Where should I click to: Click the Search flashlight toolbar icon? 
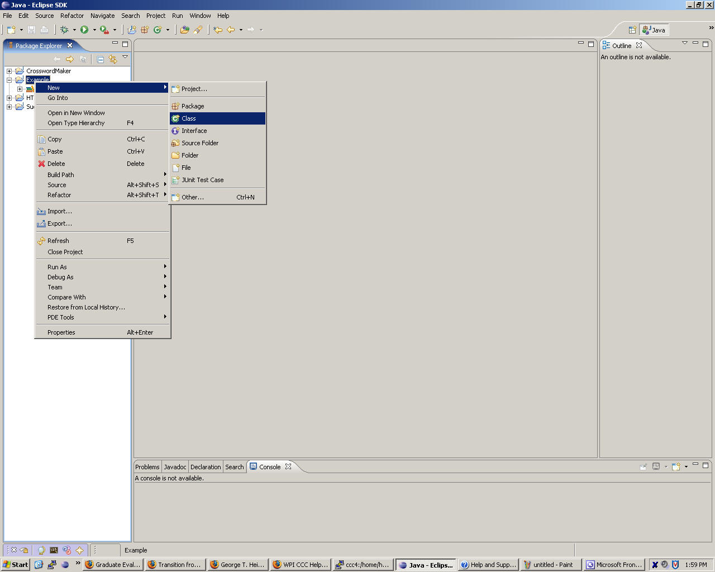(198, 30)
